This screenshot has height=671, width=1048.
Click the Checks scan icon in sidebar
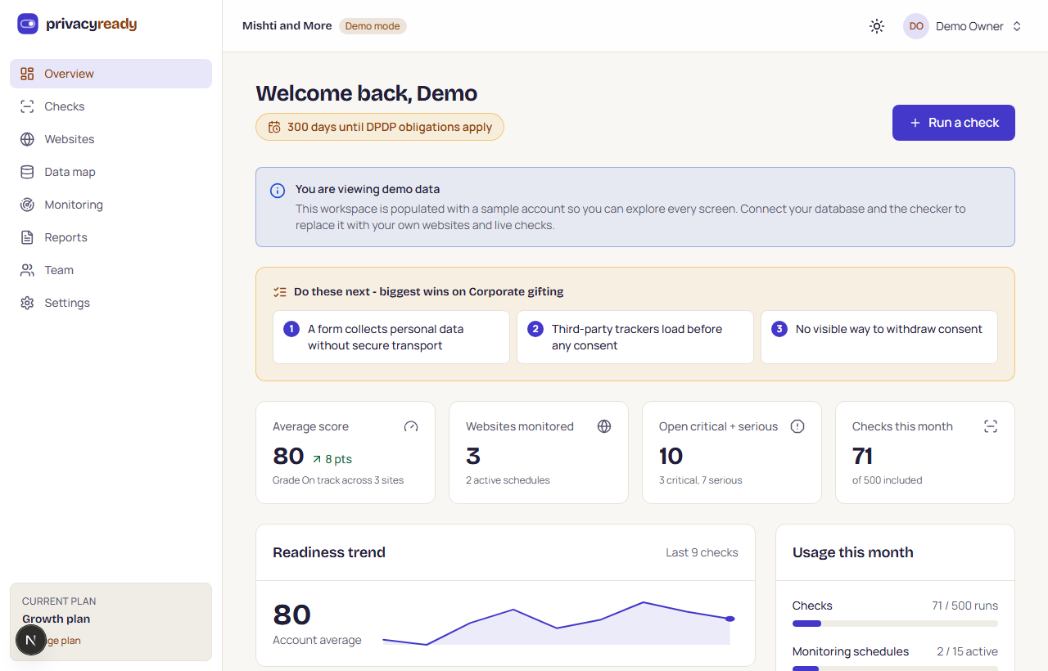[27, 106]
